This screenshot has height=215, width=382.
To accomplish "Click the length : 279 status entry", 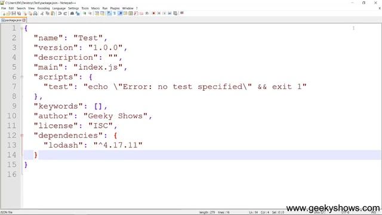I will [x=207, y=213].
